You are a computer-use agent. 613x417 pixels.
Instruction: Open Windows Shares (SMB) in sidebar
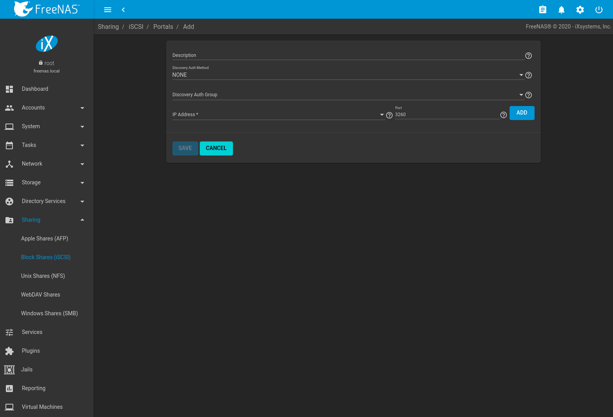(50, 313)
